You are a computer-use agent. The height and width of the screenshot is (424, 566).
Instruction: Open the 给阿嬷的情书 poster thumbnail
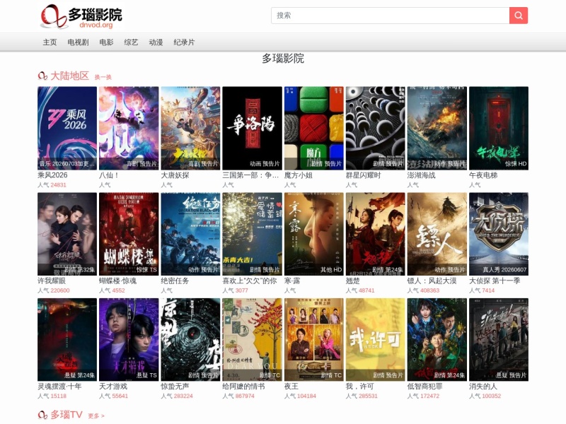coord(253,340)
